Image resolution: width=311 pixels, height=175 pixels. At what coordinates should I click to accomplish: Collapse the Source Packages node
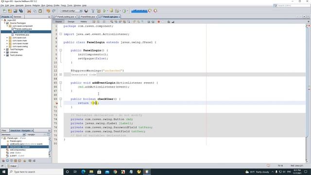coord(4,23)
